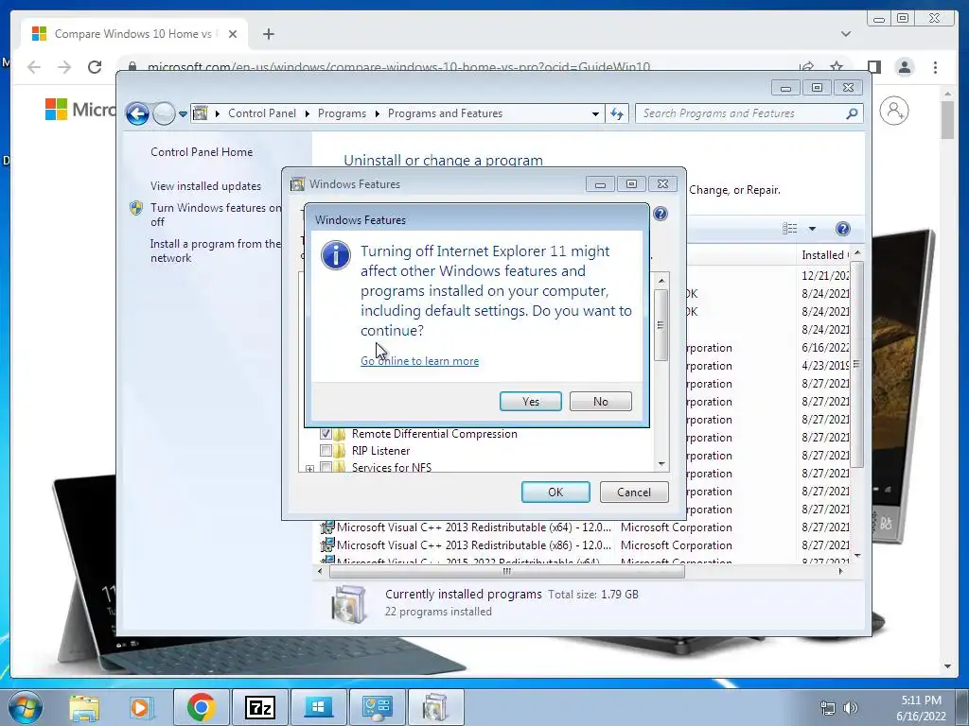969x726 pixels.
Task: Bookmark this page with star icon
Action: tap(837, 67)
